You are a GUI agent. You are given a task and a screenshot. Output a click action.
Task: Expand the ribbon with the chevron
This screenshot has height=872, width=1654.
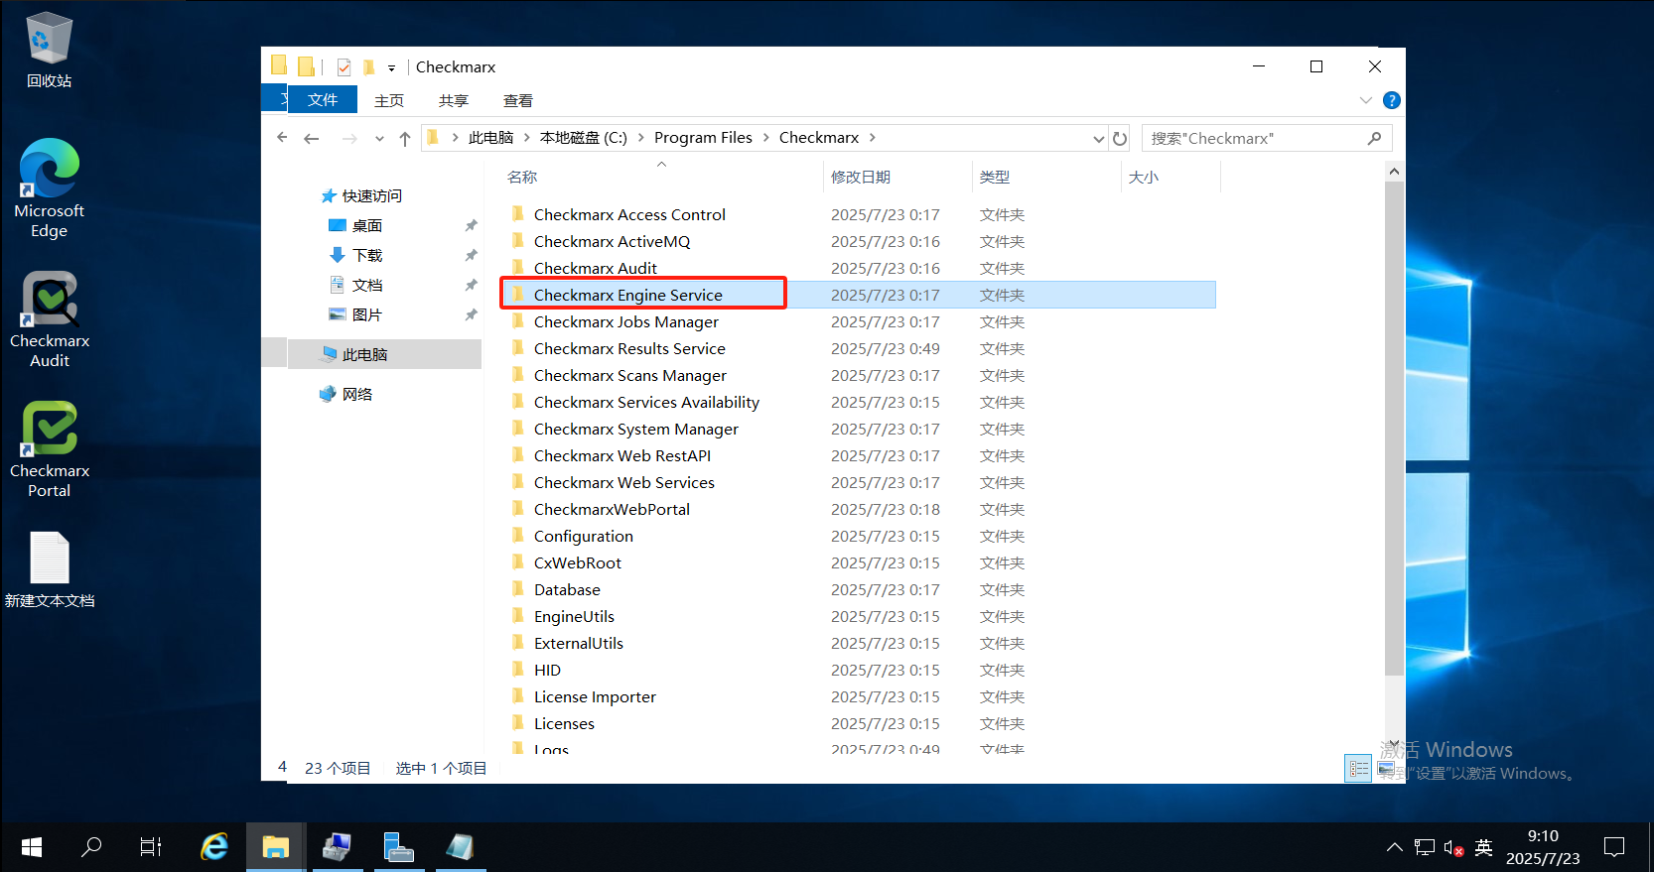(1366, 100)
